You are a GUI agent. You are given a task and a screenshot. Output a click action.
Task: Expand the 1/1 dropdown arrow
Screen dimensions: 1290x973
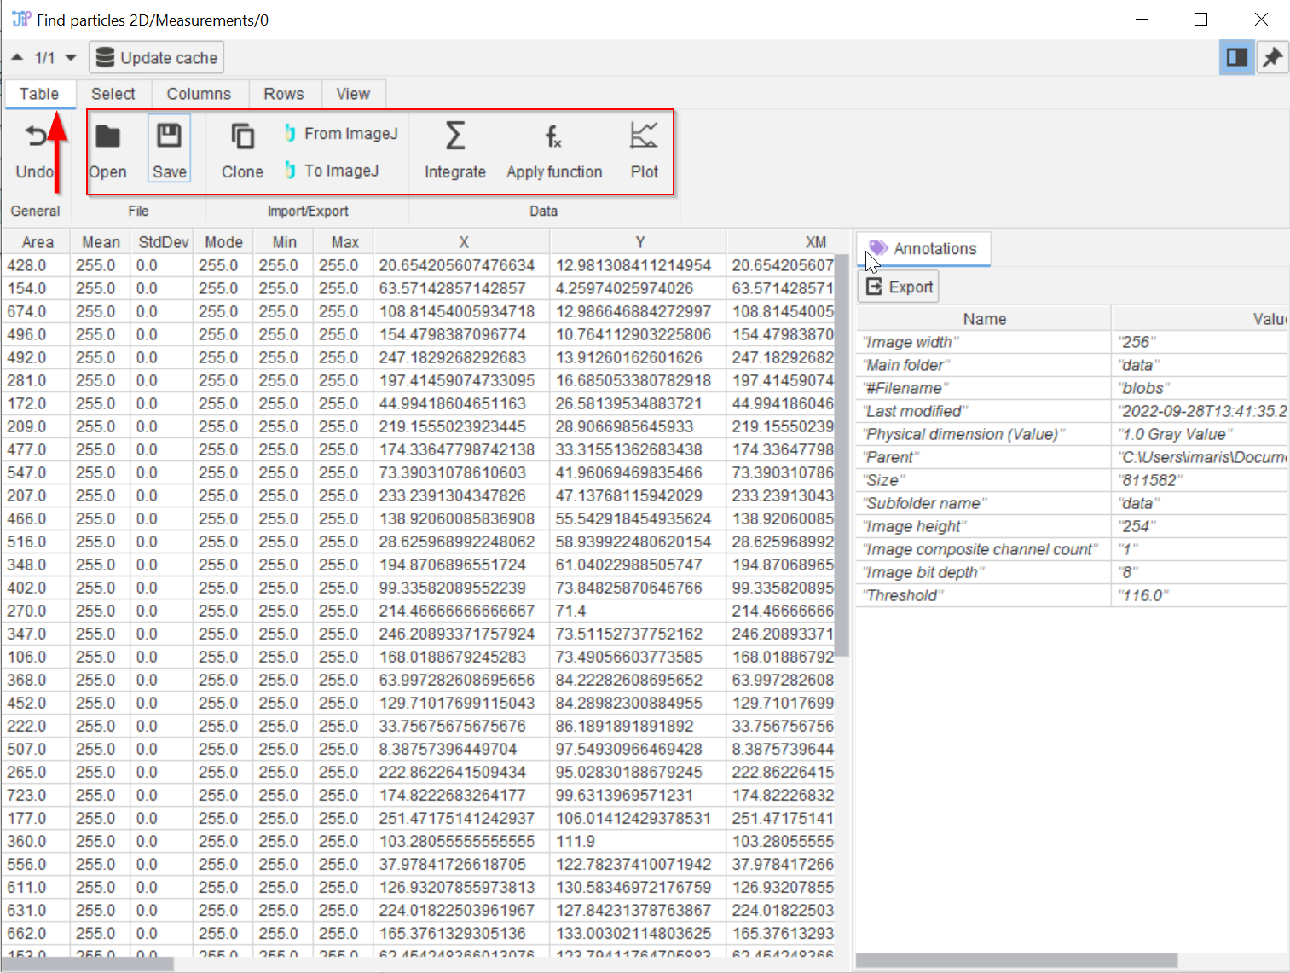click(71, 58)
